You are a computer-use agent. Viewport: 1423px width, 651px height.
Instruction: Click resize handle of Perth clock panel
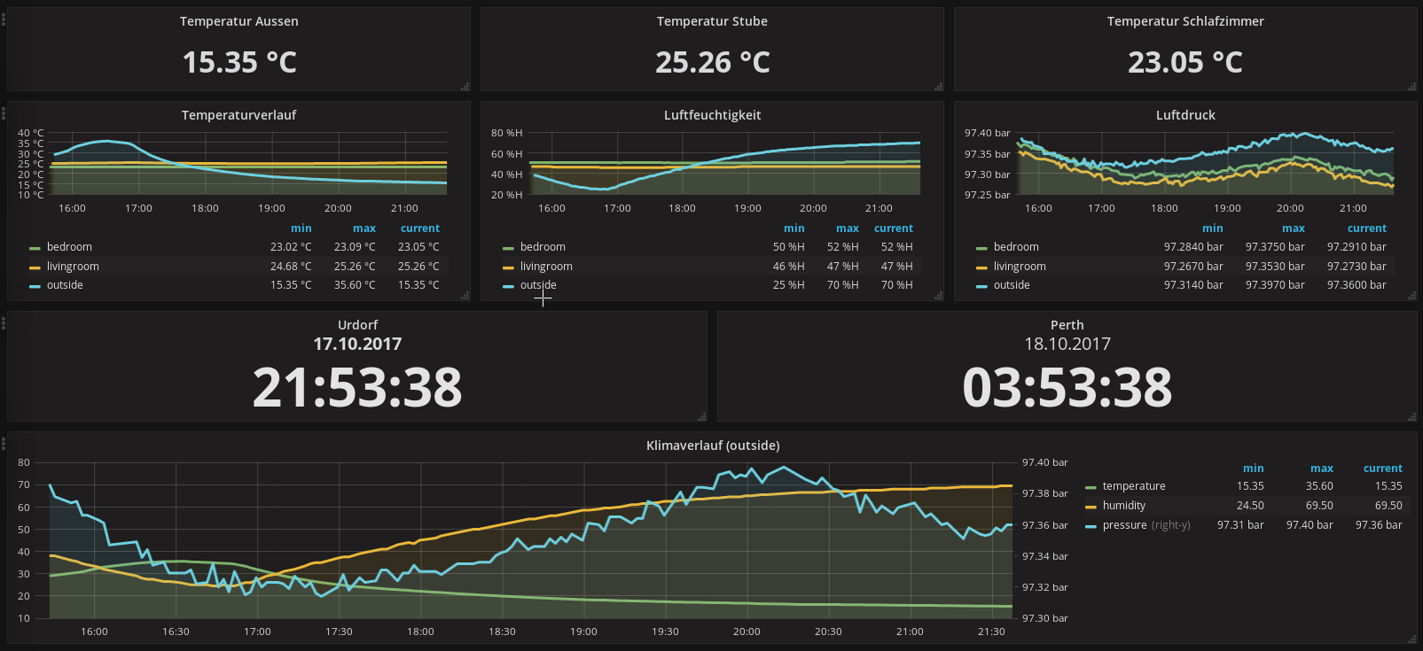click(1412, 417)
